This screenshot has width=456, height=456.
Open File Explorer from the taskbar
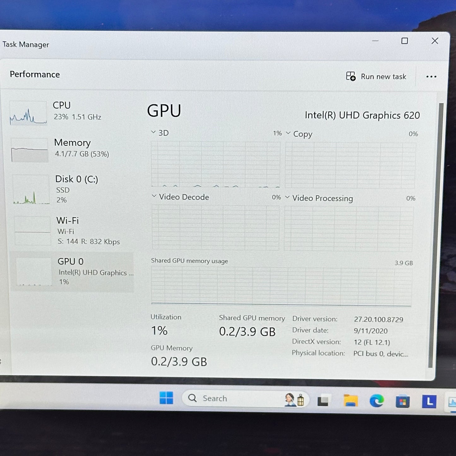click(350, 401)
